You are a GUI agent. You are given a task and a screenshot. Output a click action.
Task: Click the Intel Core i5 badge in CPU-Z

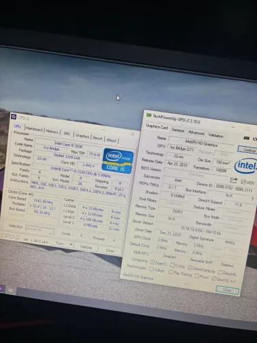point(118,161)
